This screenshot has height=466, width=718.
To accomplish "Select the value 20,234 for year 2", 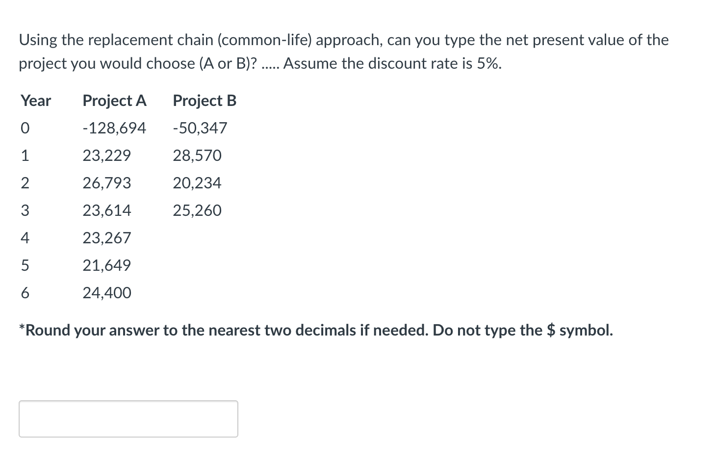I will [197, 183].
